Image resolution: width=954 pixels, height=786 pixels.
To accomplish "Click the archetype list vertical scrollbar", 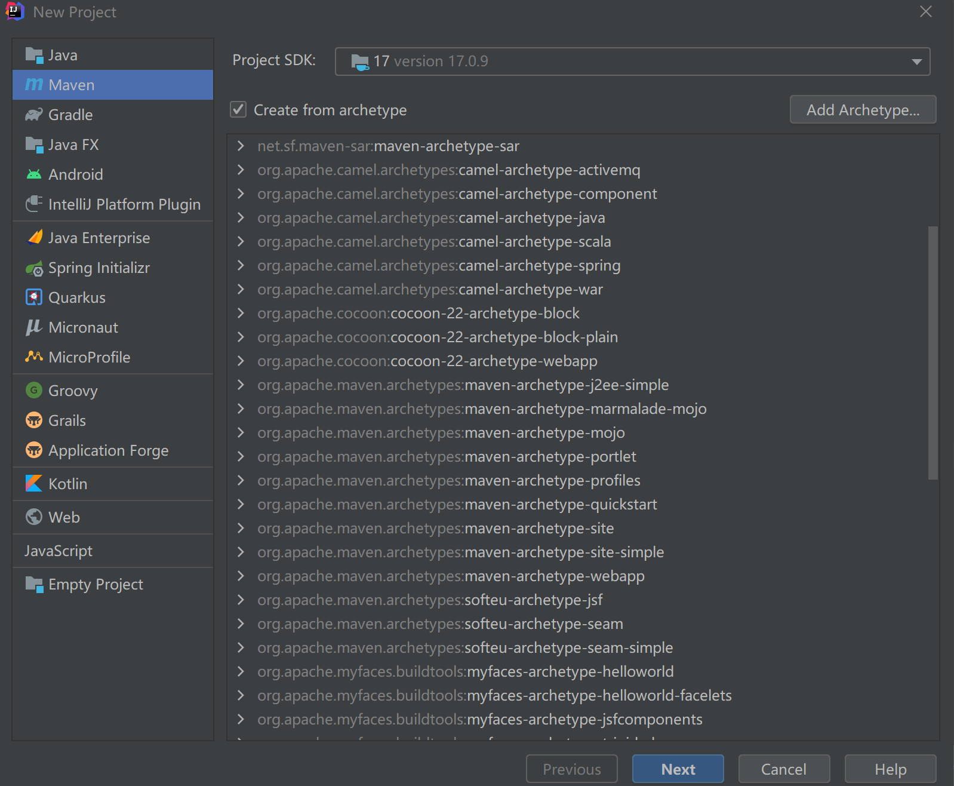I will coord(933,352).
